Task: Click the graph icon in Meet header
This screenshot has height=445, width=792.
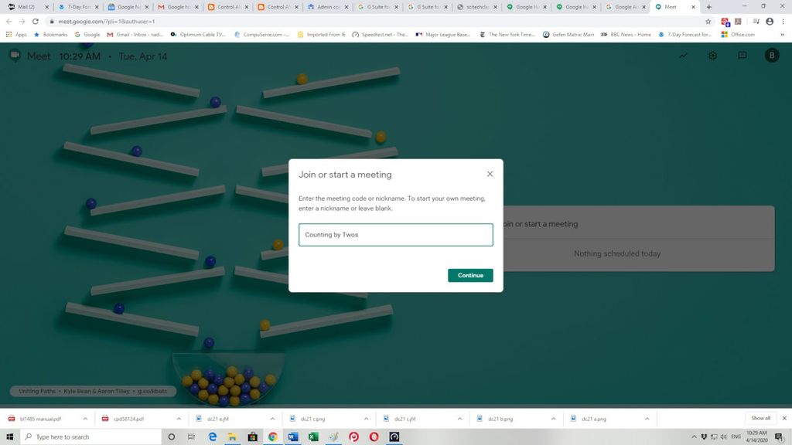Action: click(x=683, y=55)
